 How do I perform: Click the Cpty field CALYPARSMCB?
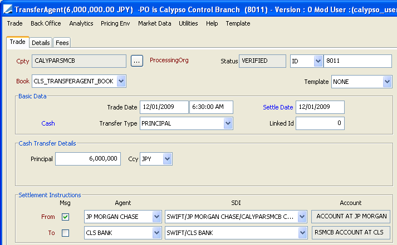pyautogui.click(x=79, y=61)
